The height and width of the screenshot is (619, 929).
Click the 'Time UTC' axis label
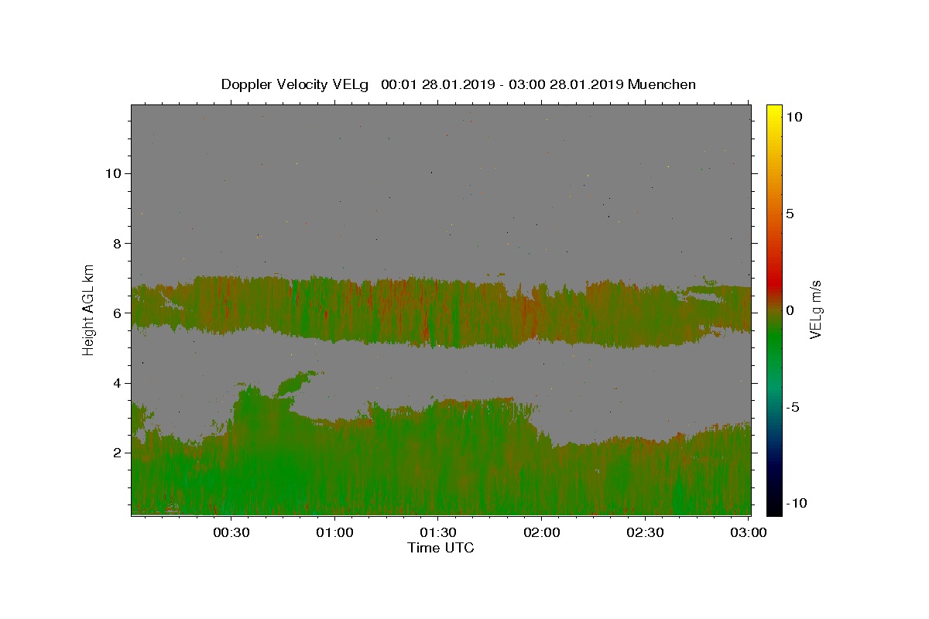pos(441,548)
